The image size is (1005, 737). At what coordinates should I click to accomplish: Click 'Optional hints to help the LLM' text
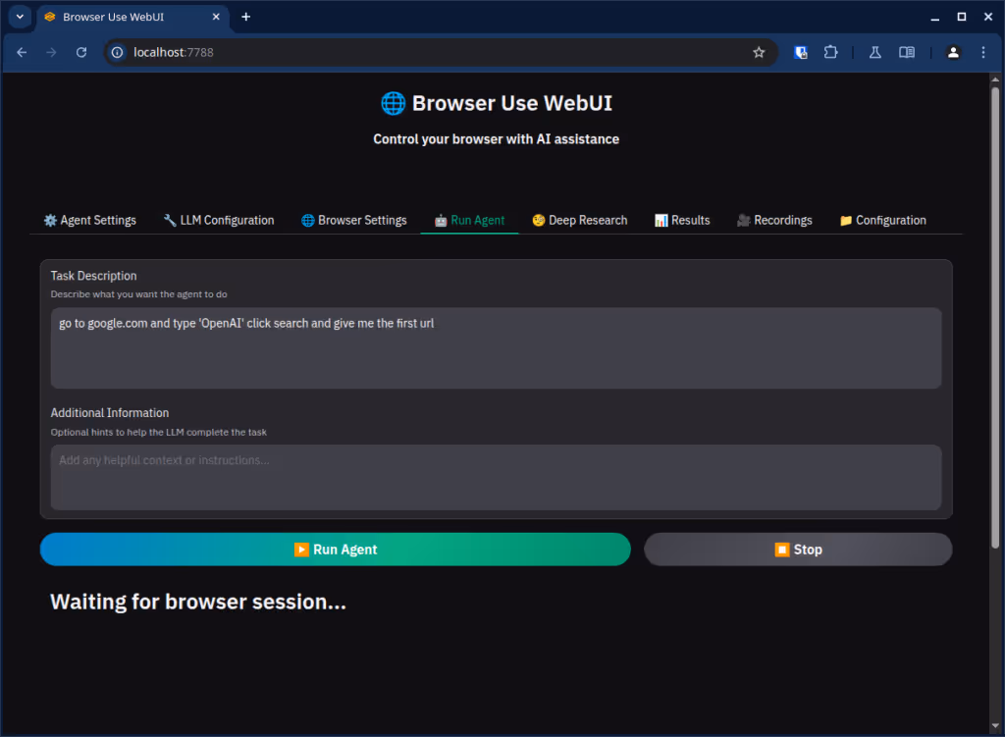[158, 432]
